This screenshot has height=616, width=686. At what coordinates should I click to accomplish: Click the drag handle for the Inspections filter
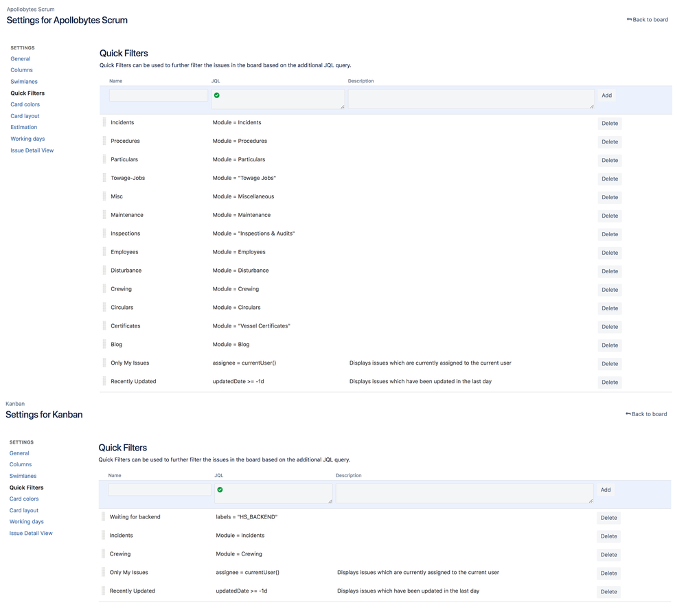[104, 233]
